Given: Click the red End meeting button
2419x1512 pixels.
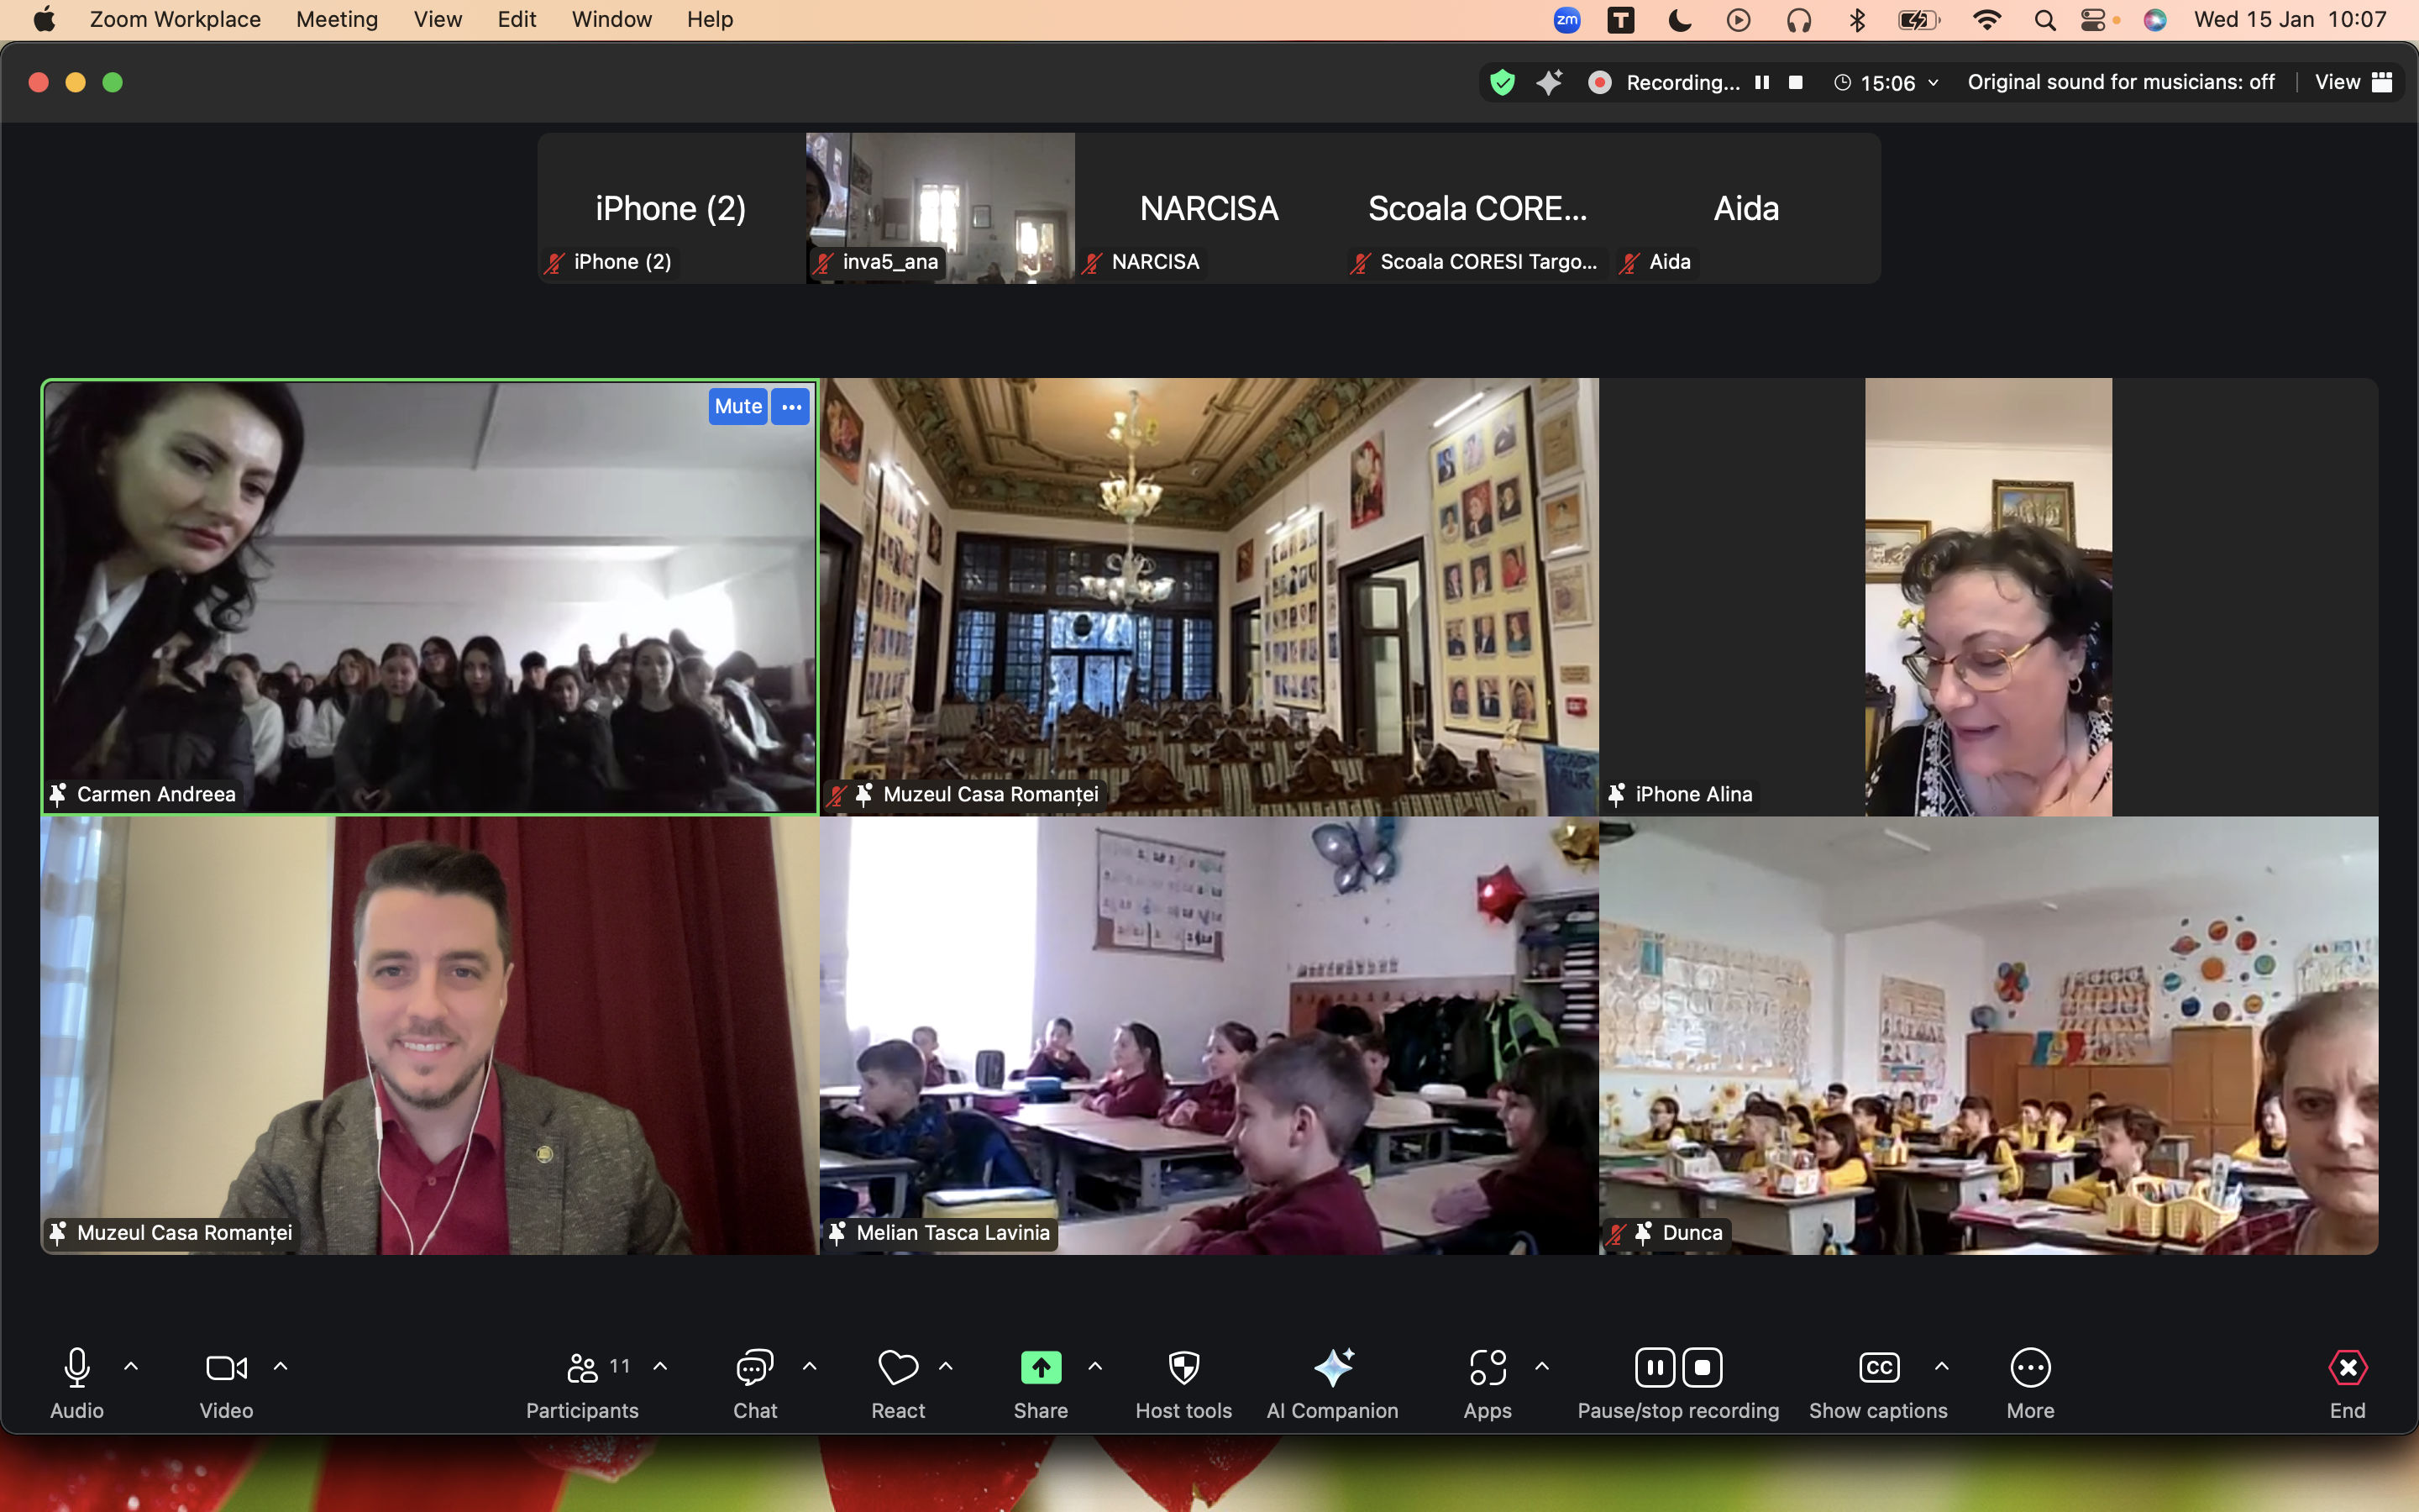Looking at the screenshot, I should (x=2347, y=1367).
